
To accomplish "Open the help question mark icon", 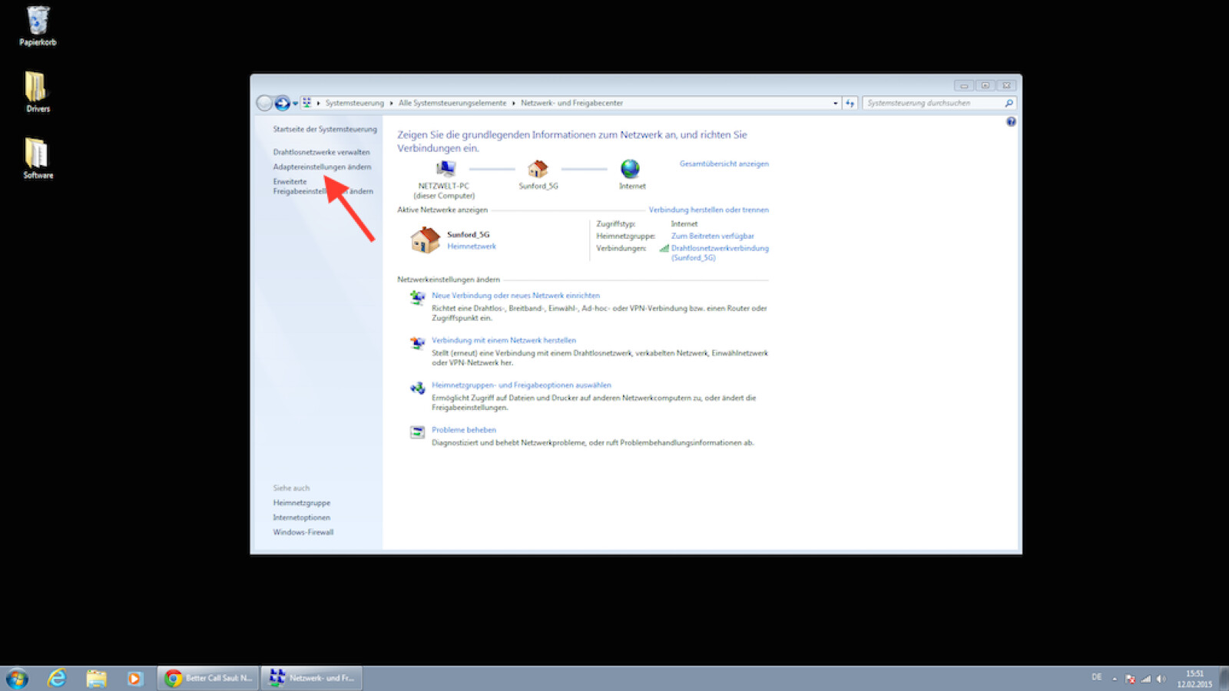I will click(1011, 122).
